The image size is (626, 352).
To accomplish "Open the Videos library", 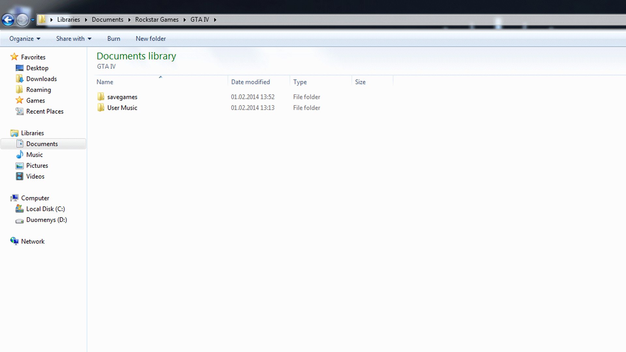I will [35, 176].
